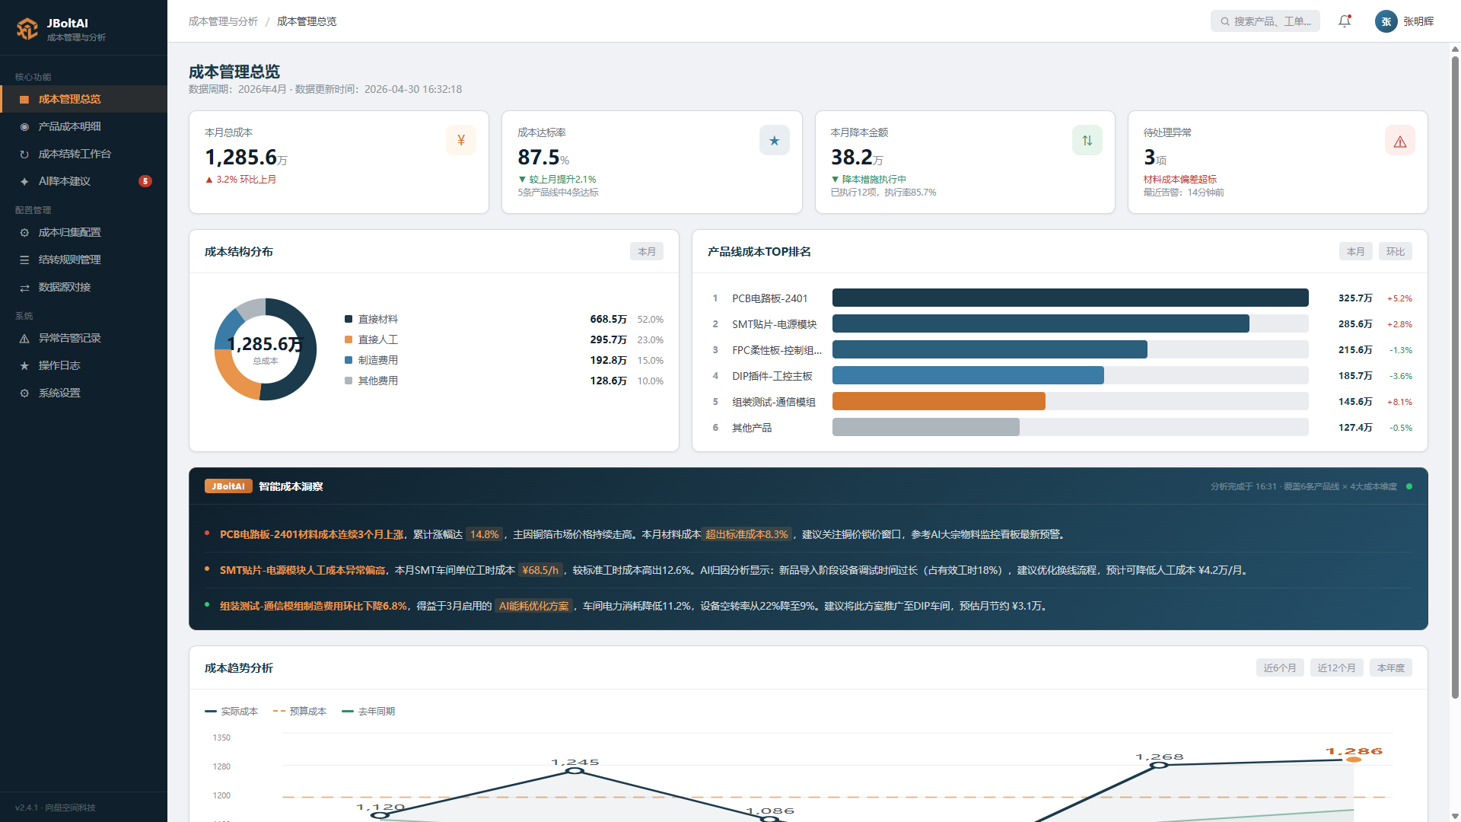The width and height of the screenshot is (1461, 822).
Task: Click the 异常告警记录 triangle icon
Action: pos(24,339)
